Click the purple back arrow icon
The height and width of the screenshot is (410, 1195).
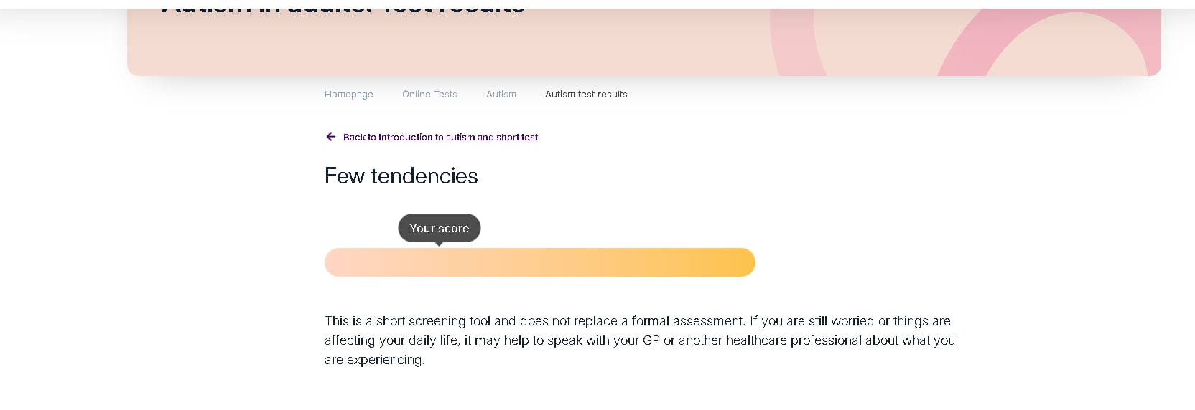point(330,137)
